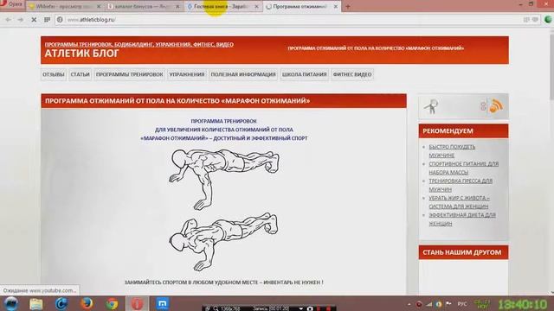This screenshot has width=554, height=311.
Task: Open the blue C browser taskbar icon
Action: [x=61, y=303]
